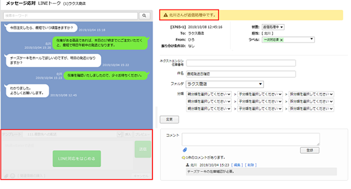Click the attachment clip in message composer

(x=6, y=176)
